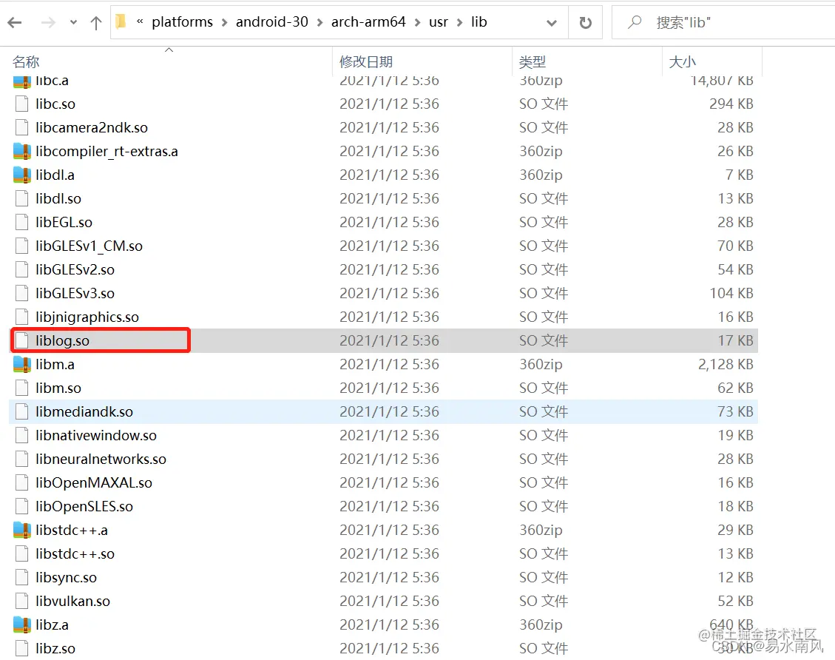Select libnativewindow.so file icon
The image size is (835, 660).
(x=22, y=435)
